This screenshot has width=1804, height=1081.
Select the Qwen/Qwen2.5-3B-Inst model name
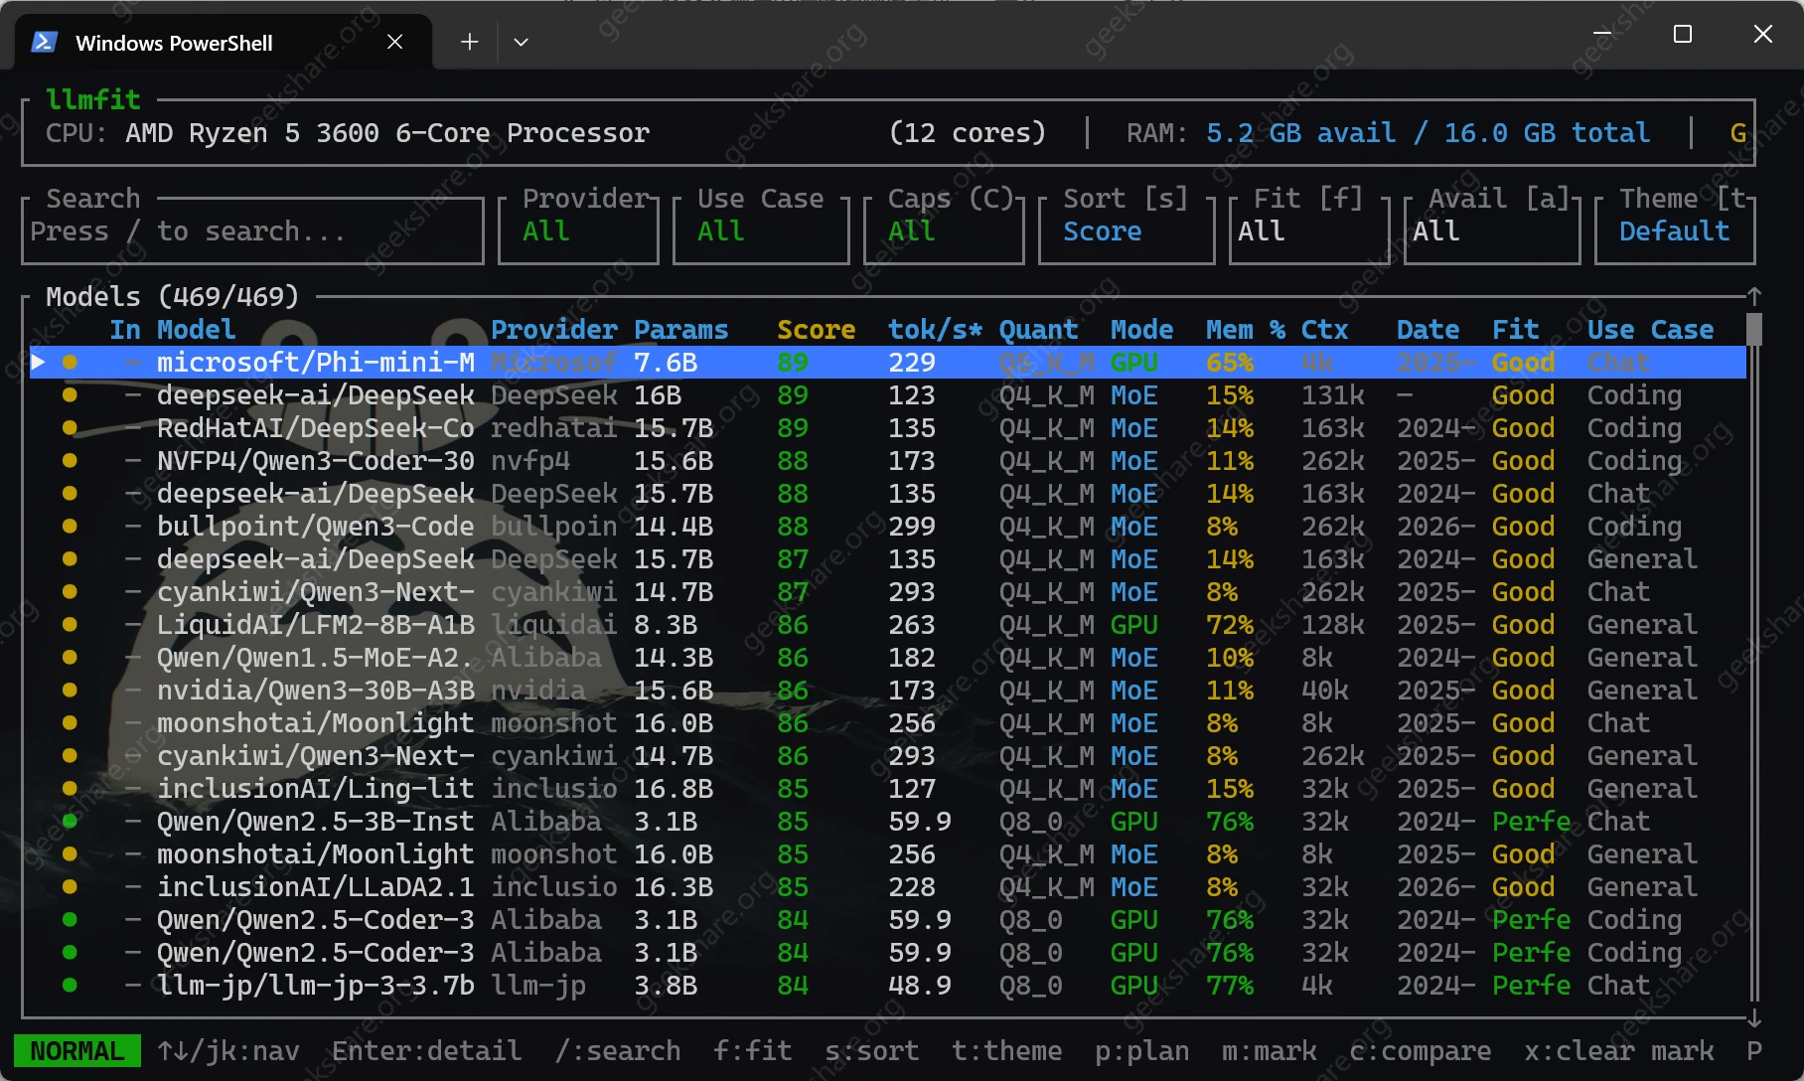coord(316,822)
